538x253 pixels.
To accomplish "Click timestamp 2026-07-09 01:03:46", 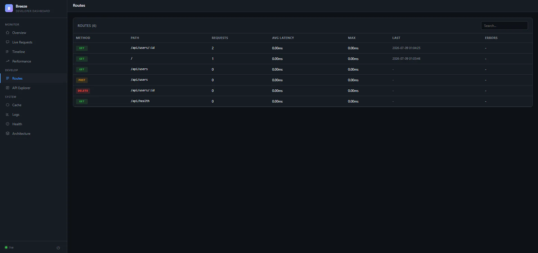I will 406,59.
